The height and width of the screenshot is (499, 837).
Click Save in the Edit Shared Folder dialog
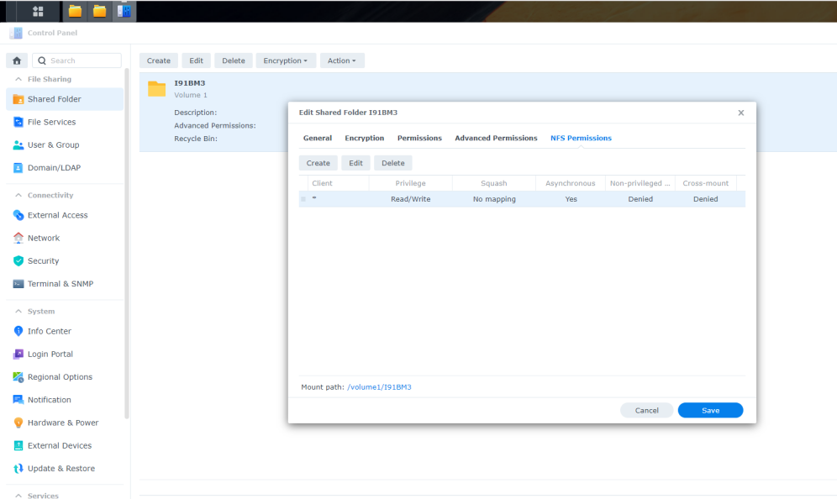[710, 410]
